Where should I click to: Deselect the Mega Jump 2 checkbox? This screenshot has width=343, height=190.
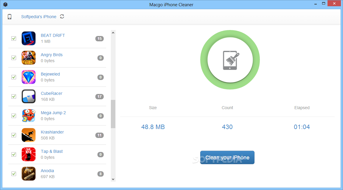(x=14, y=116)
